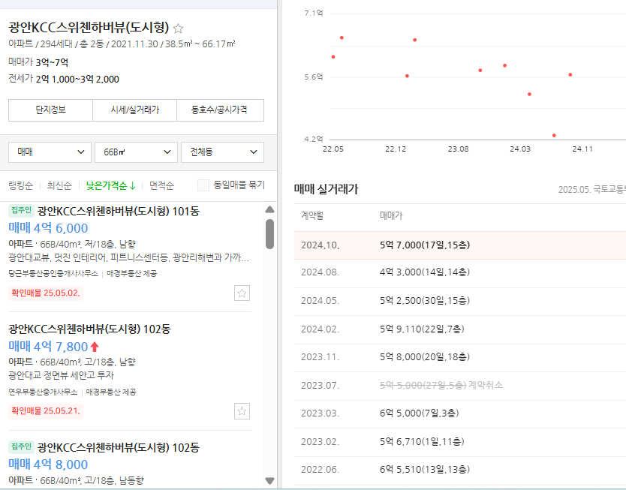Select highlighted 2024.10. transaction row
626x490 pixels.
[460, 245]
